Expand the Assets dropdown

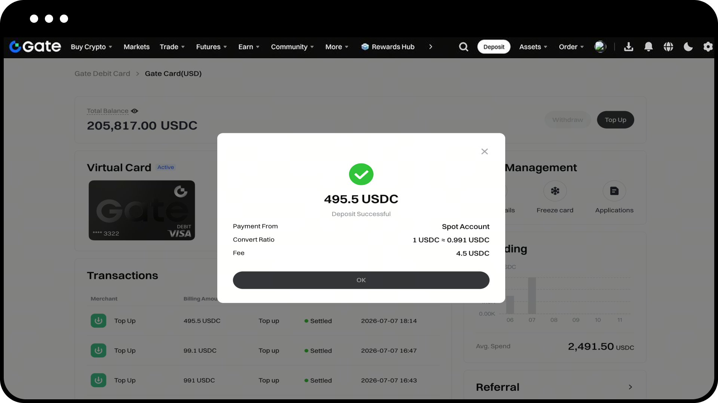click(x=533, y=47)
